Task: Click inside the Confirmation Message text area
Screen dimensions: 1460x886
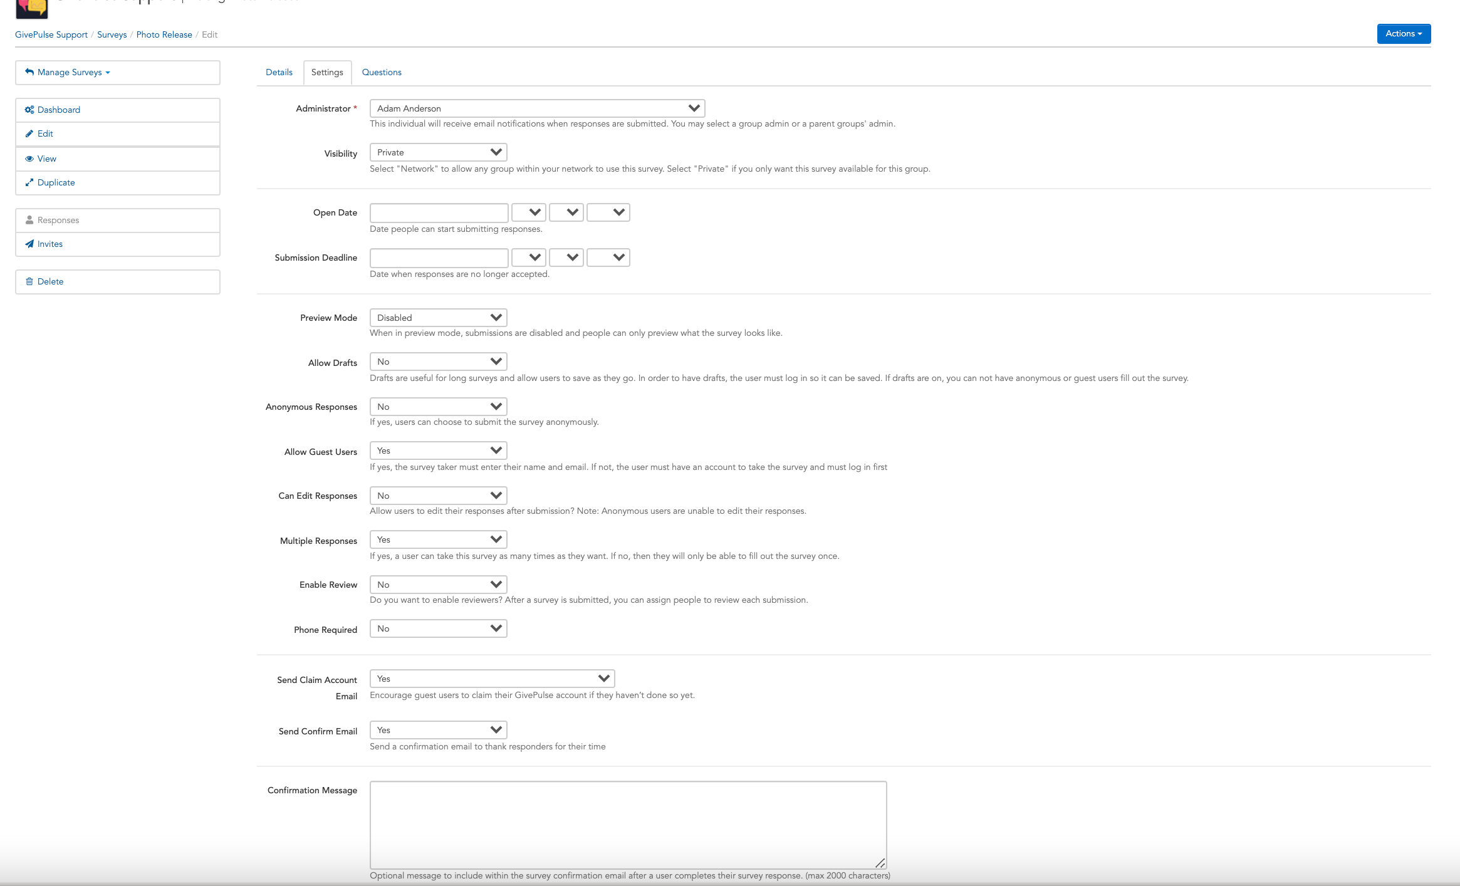Action: click(628, 825)
